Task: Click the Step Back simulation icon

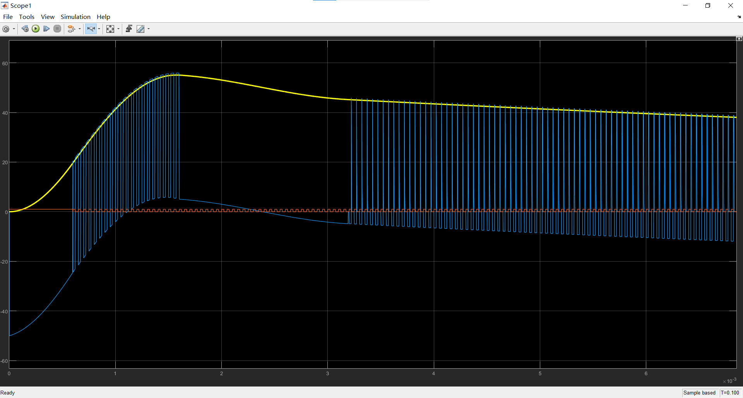Action: (x=25, y=29)
